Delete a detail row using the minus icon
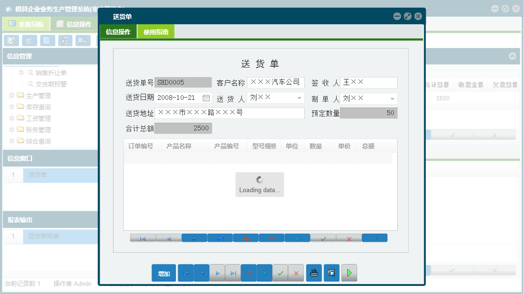 [271, 238]
